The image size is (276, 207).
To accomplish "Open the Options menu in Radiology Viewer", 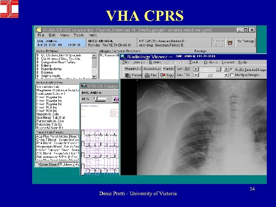I will 211,62.
